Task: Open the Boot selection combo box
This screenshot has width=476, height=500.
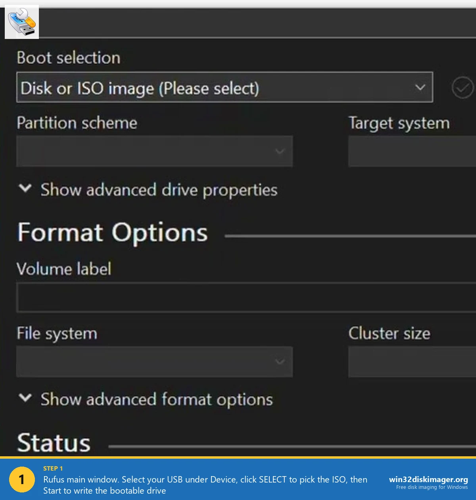Action: click(x=224, y=87)
